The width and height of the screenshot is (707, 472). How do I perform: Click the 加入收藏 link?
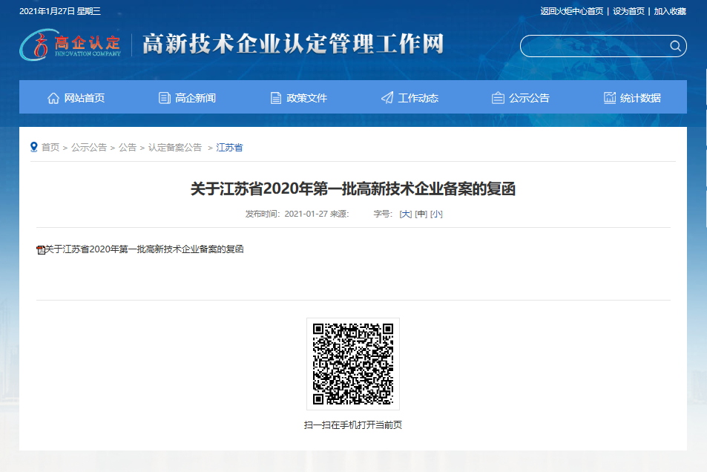point(670,11)
